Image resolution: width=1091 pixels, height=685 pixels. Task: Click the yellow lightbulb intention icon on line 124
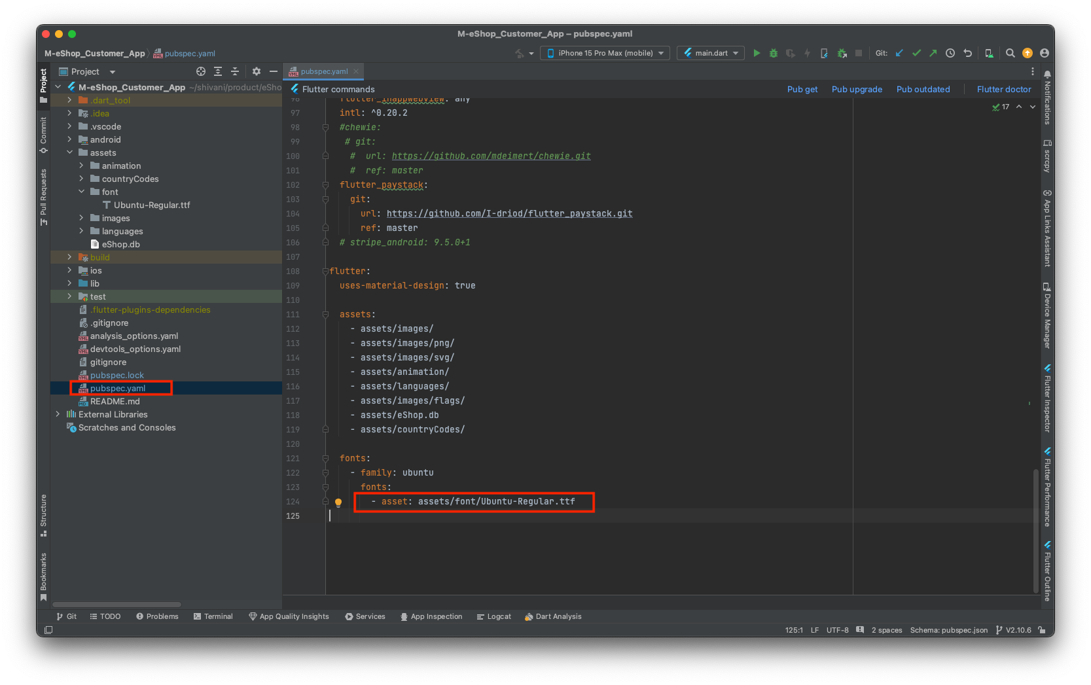(338, 502)
